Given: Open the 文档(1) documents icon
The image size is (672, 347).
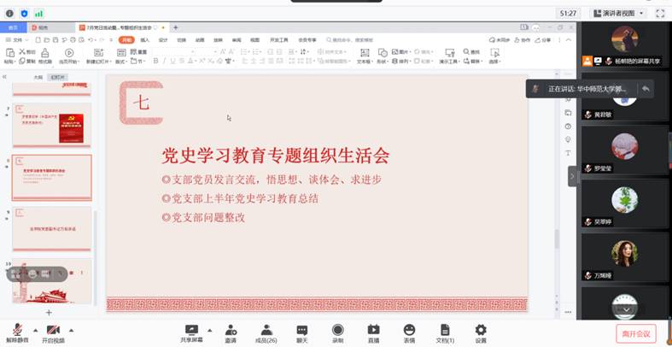Looking at the screenshot, I should click(x=445, y=332).
